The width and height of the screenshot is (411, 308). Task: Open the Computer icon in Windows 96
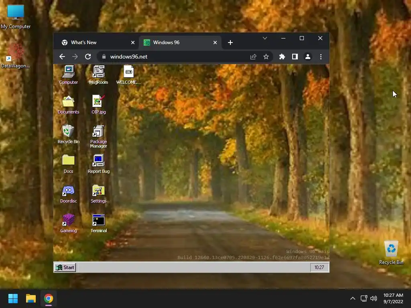(x=68, y=75)
